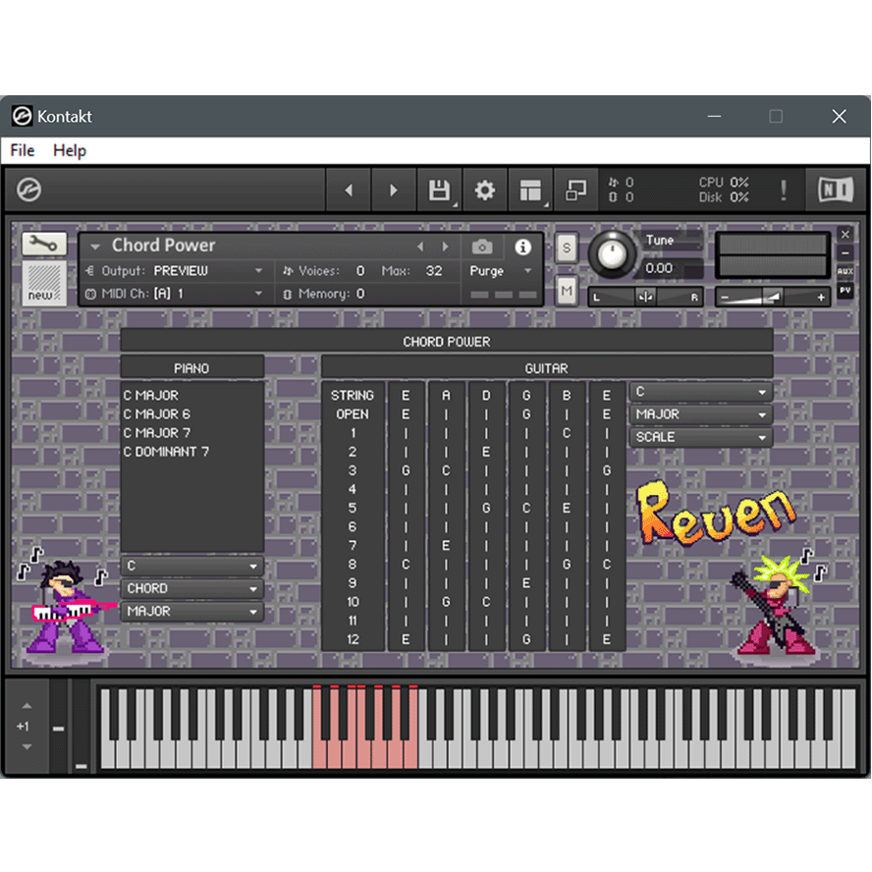Image resolution: width=872 pixels, height=872 pixels.
Task: Show instrument info with the i icon
Action: click(522, 246)
